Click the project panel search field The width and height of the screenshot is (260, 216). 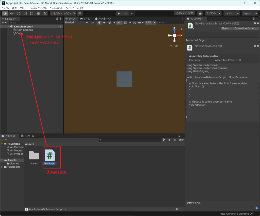tap(130, 140)
